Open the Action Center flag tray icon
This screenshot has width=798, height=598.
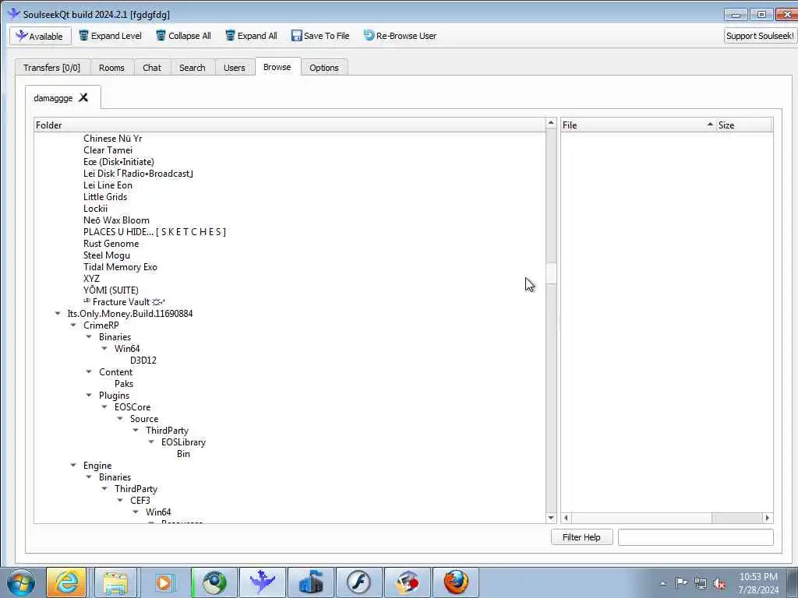(x=681, y=583)
